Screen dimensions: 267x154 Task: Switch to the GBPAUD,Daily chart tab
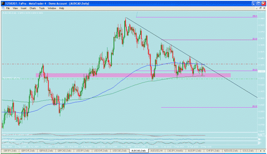pos(46,151)
